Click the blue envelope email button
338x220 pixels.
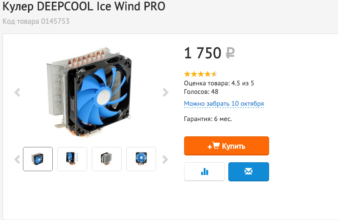[x=249, y=172]
